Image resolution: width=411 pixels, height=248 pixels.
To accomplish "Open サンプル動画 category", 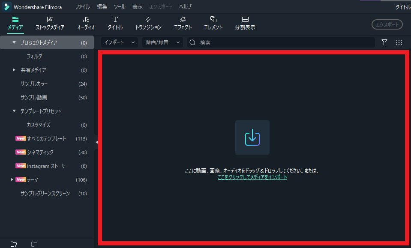I will (34, 97).
